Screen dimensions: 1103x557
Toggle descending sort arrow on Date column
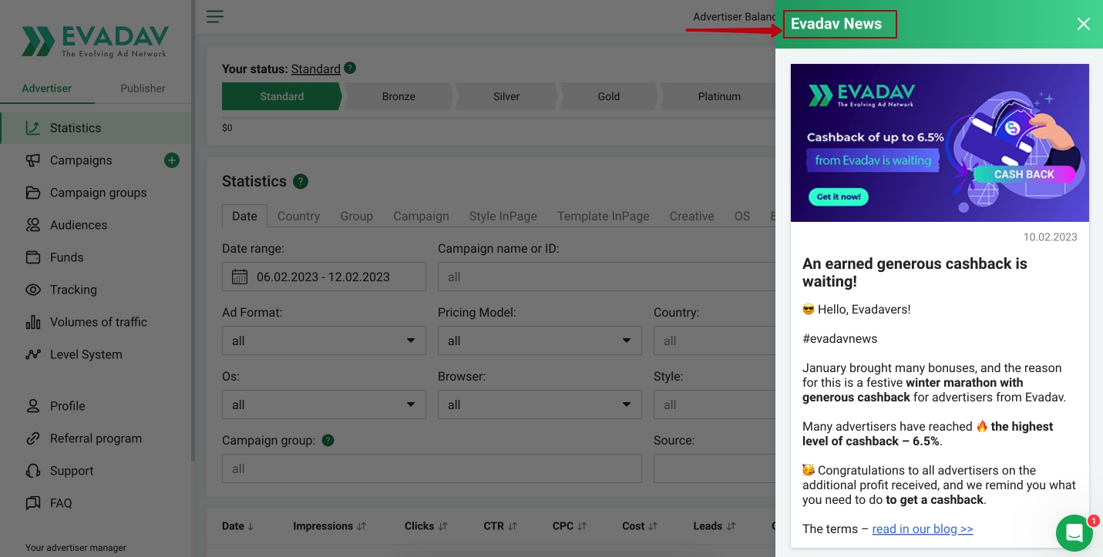pyautogui.click(x=251, y=526)
